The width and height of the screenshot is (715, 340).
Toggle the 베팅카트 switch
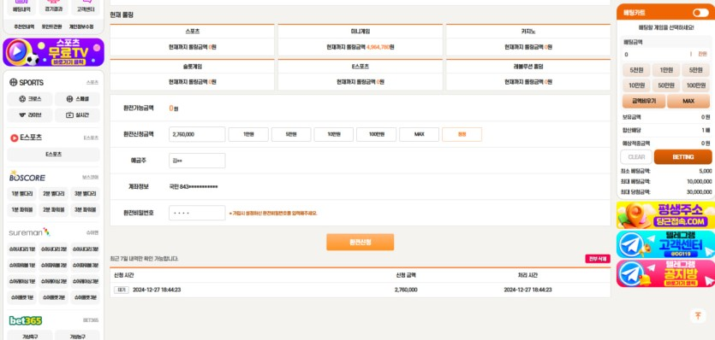coord(700,13)
